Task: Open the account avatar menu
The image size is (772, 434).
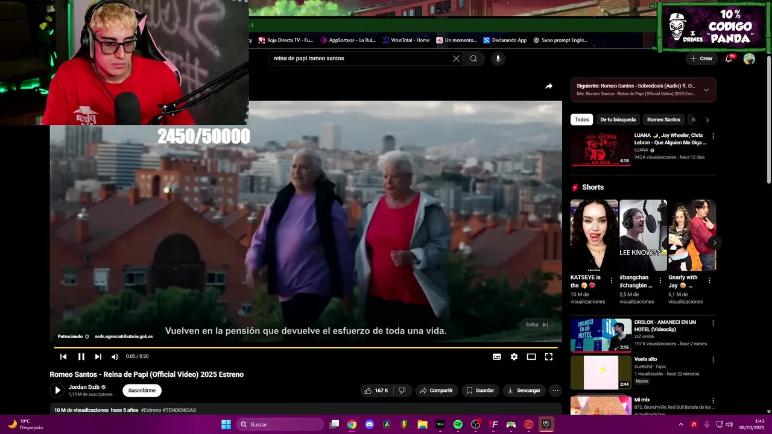Action: (749, 58)
